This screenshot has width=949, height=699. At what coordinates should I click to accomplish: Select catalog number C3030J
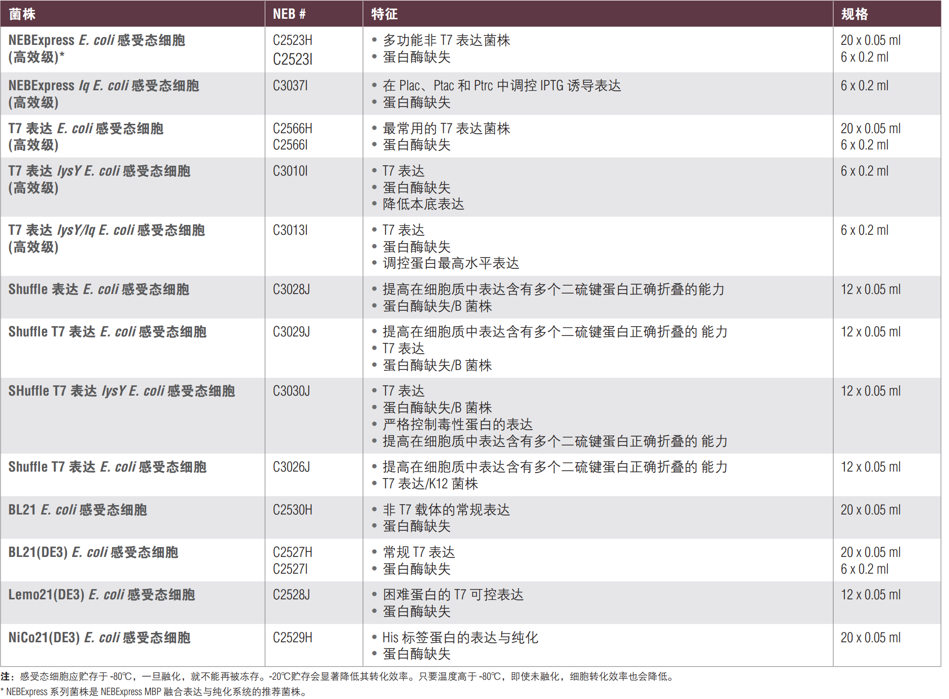point(291,391)
